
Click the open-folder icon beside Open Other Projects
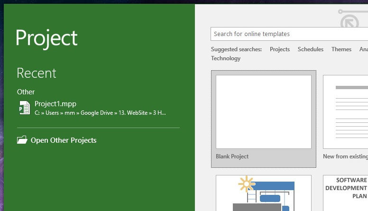(22, 140)
